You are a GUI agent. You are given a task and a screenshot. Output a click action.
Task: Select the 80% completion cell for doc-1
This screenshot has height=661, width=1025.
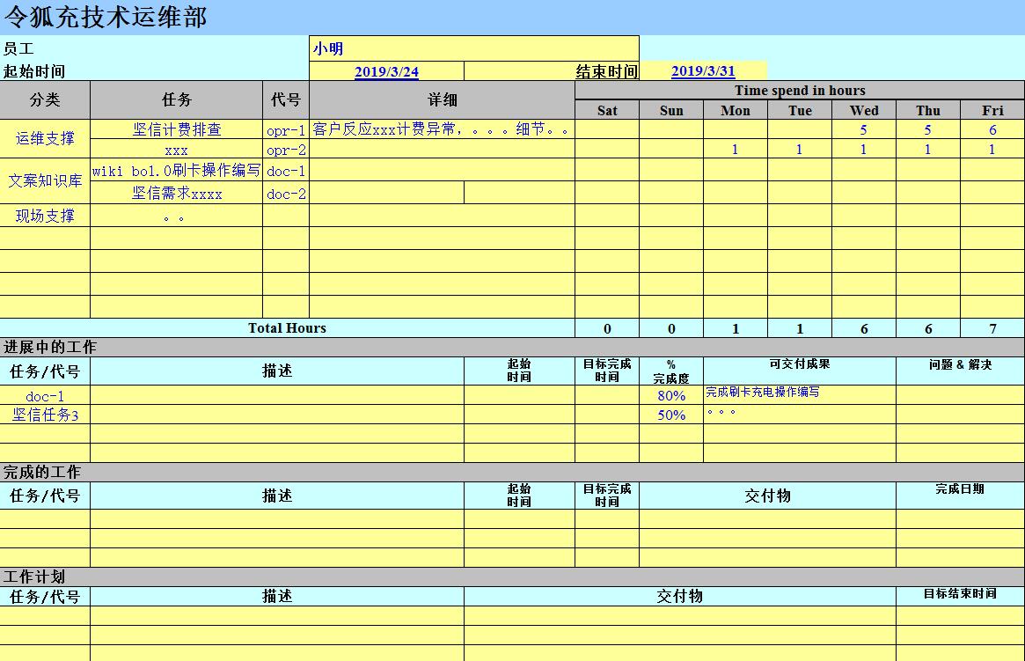point(672,395)
